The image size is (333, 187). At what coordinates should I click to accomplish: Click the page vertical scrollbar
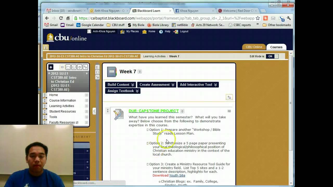[291, 103]
